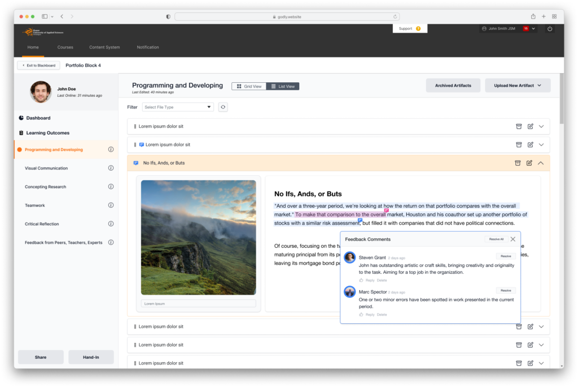
Task: Open the Home tab
Action: pyautogui.click(x=33, y=47)
